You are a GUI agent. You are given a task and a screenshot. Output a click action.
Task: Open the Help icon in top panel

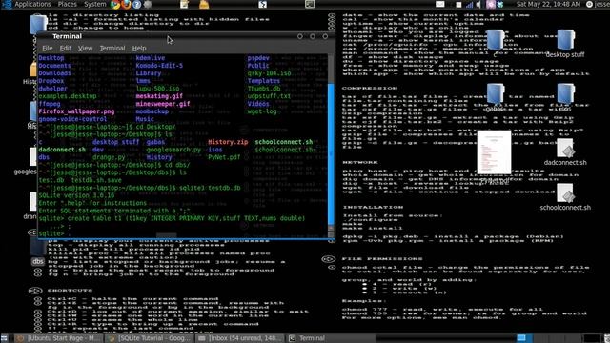click(136, 4)
